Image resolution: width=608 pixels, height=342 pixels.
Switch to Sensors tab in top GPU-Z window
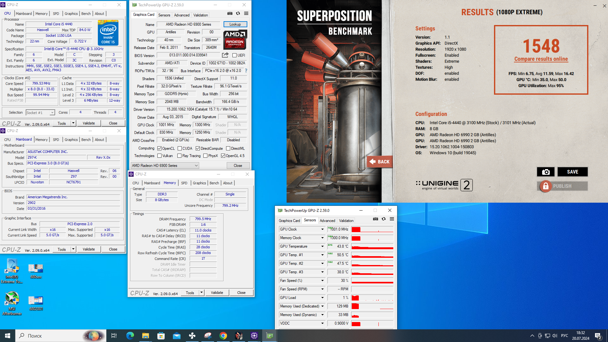164,15
